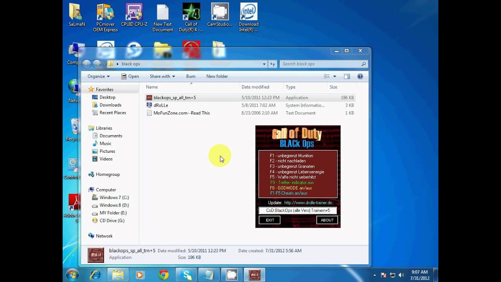Show hidden tray icons arrow

pyautogui.click(x=375, y=275)
